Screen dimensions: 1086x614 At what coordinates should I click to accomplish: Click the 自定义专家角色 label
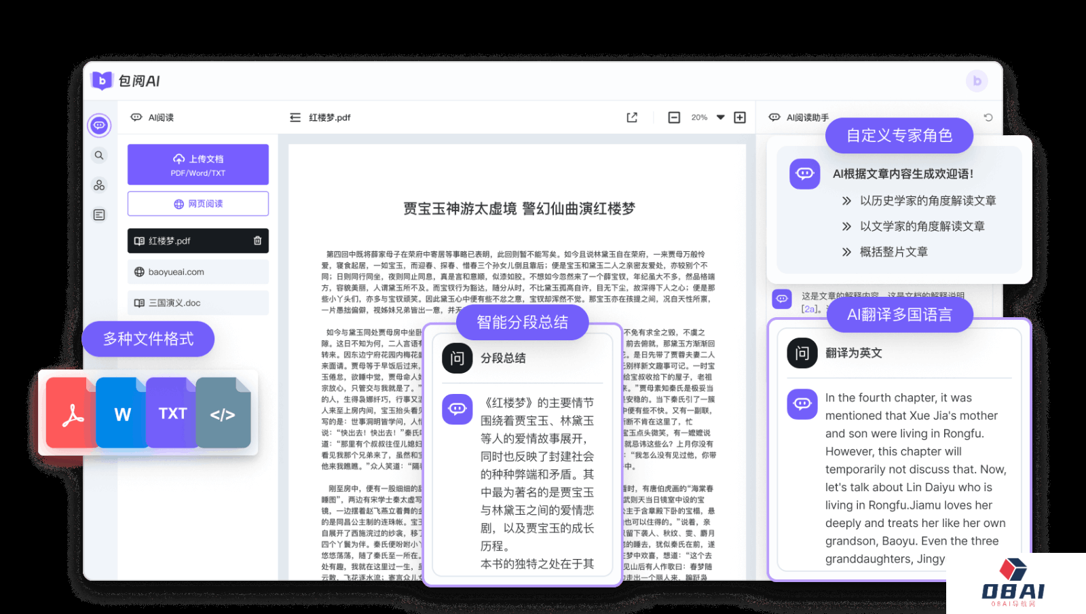point(899,135)
